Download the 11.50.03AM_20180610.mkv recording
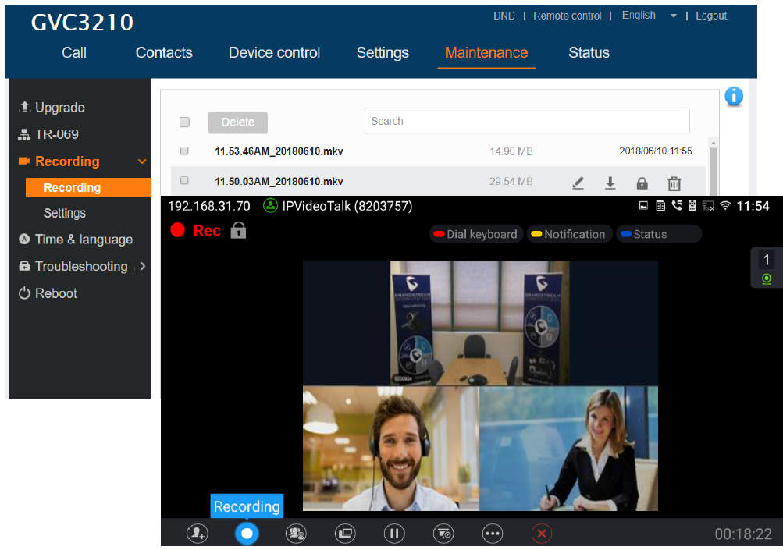The width and height of the screenshot is (783, 550). [610, 183]
